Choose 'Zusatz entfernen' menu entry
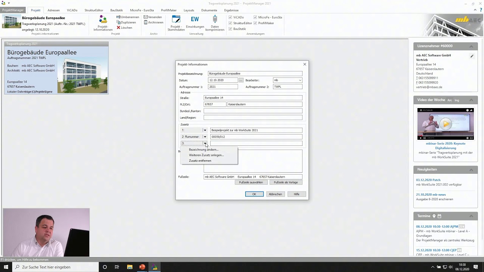Viewport: 484px width, 272px height. pos(209,161)
